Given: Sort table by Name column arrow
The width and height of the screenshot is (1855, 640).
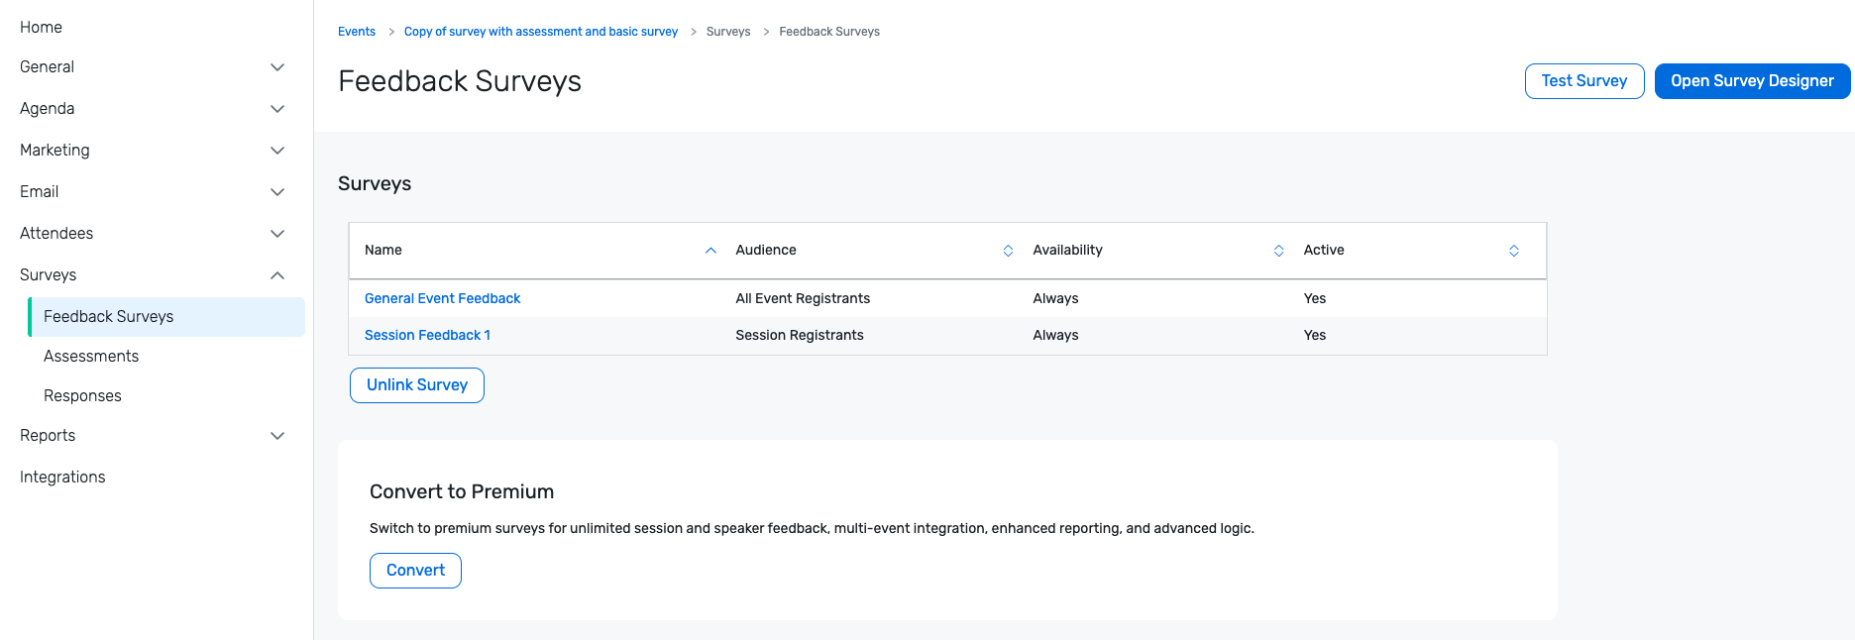Looking at the screenshot, I should (710, 251).
